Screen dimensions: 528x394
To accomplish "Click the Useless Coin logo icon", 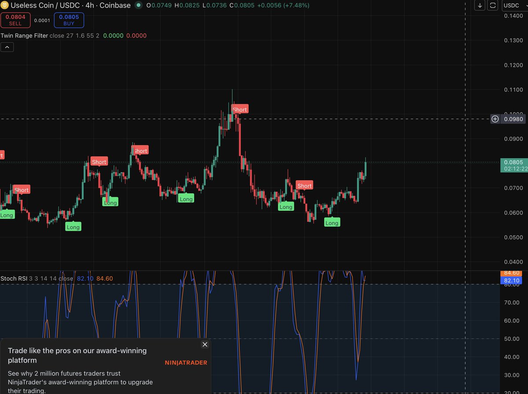I will 4,5.
